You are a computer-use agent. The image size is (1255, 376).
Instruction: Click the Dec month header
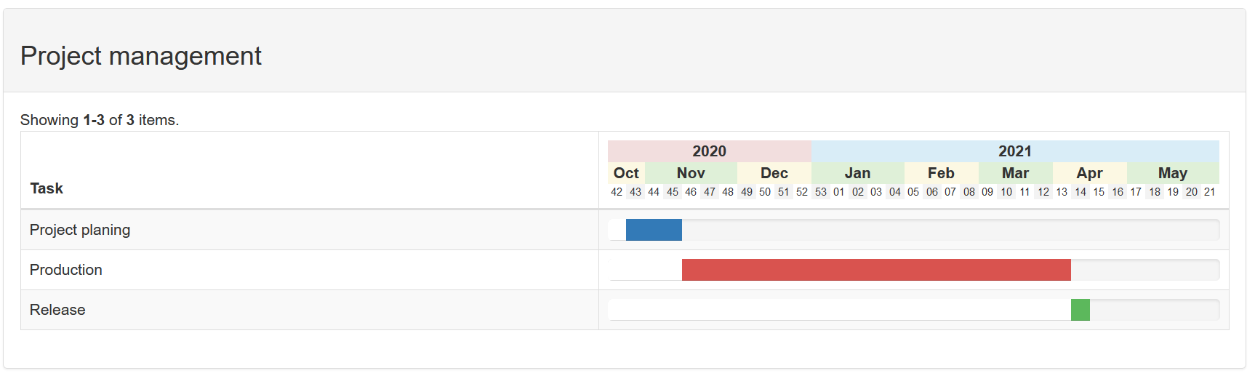point(774,173)
